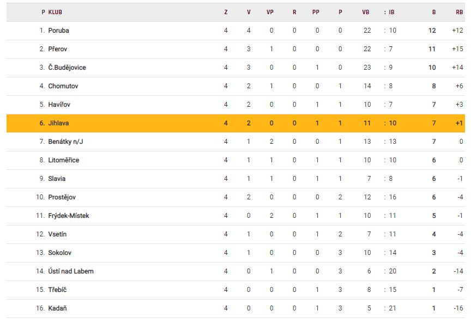Click the Benátky n/J team name
This screenshot has width=471, height=323.
coord(67,142)
